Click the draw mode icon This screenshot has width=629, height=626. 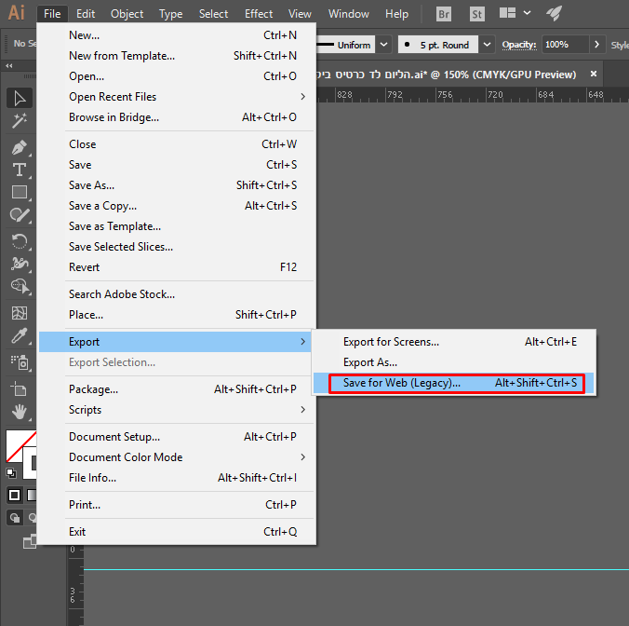(x=15, y=518)
